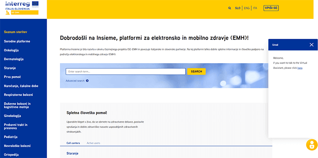Click the Advanced search arrow icon
Screen dimensions: 318x158
coord(87,81)
